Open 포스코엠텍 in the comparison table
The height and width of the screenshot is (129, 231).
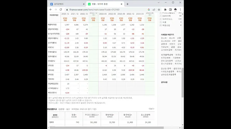146,115
